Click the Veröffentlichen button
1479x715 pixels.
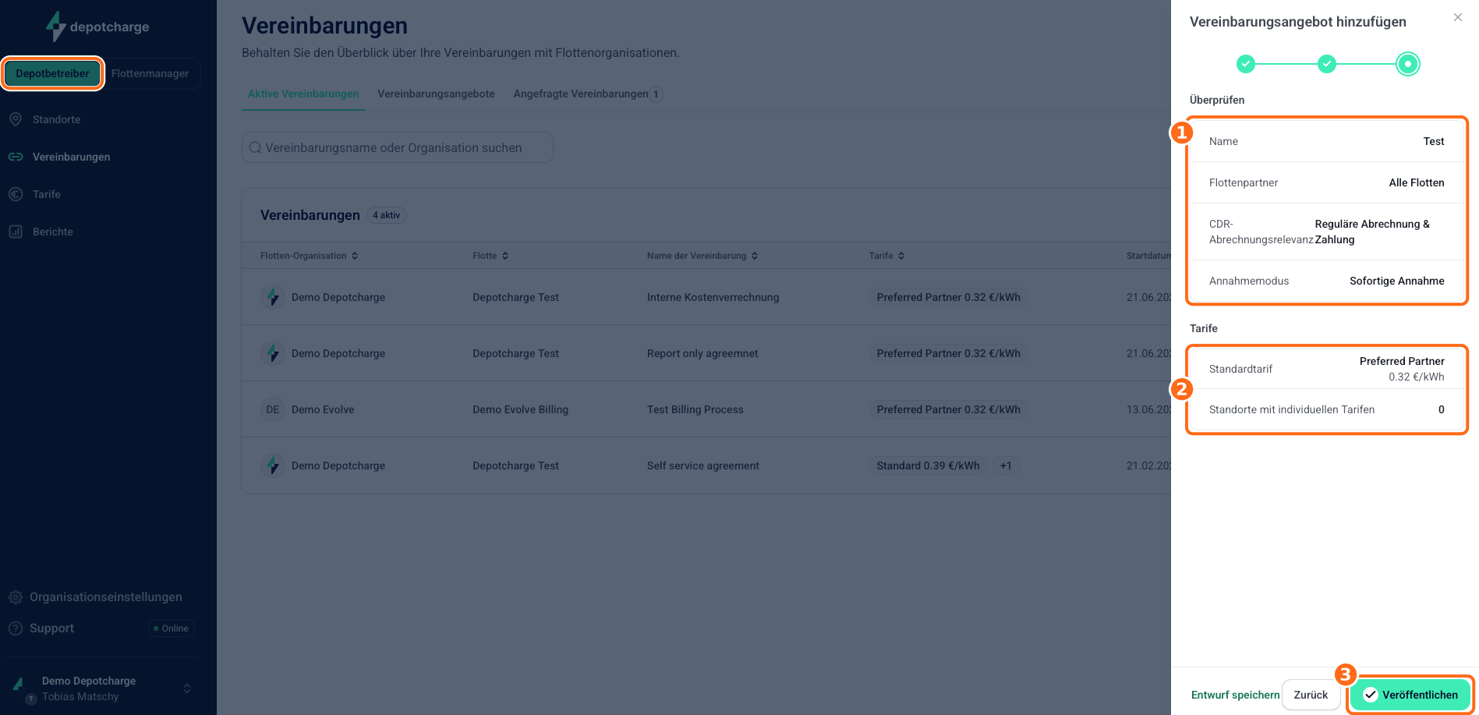1410,695
